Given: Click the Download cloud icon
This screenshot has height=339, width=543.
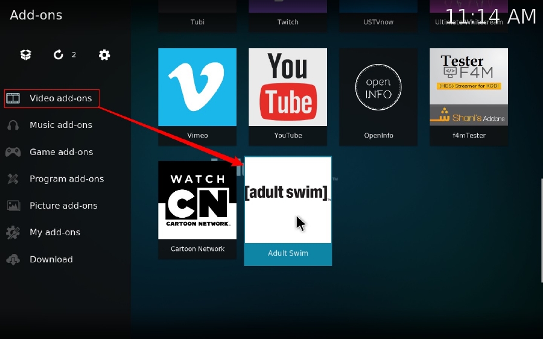Looking at the screenshot, I should (13, 259).
